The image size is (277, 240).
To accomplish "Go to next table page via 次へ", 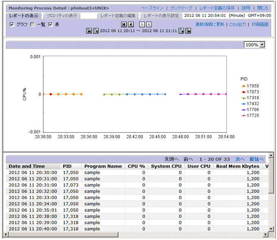I will click(x=239, y=159).
